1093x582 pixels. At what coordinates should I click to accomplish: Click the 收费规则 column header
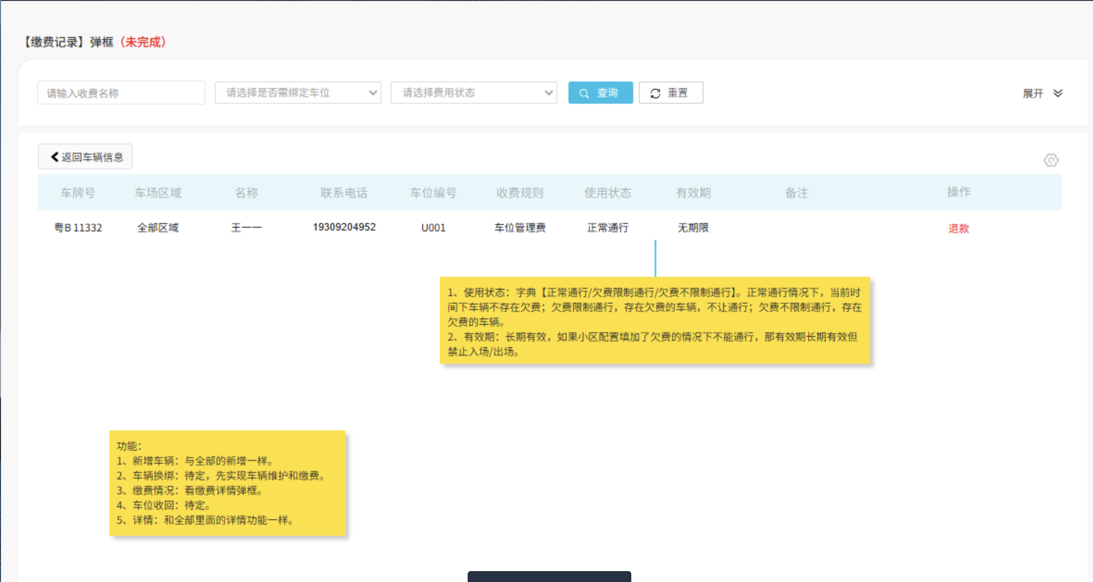pos(519,192)
